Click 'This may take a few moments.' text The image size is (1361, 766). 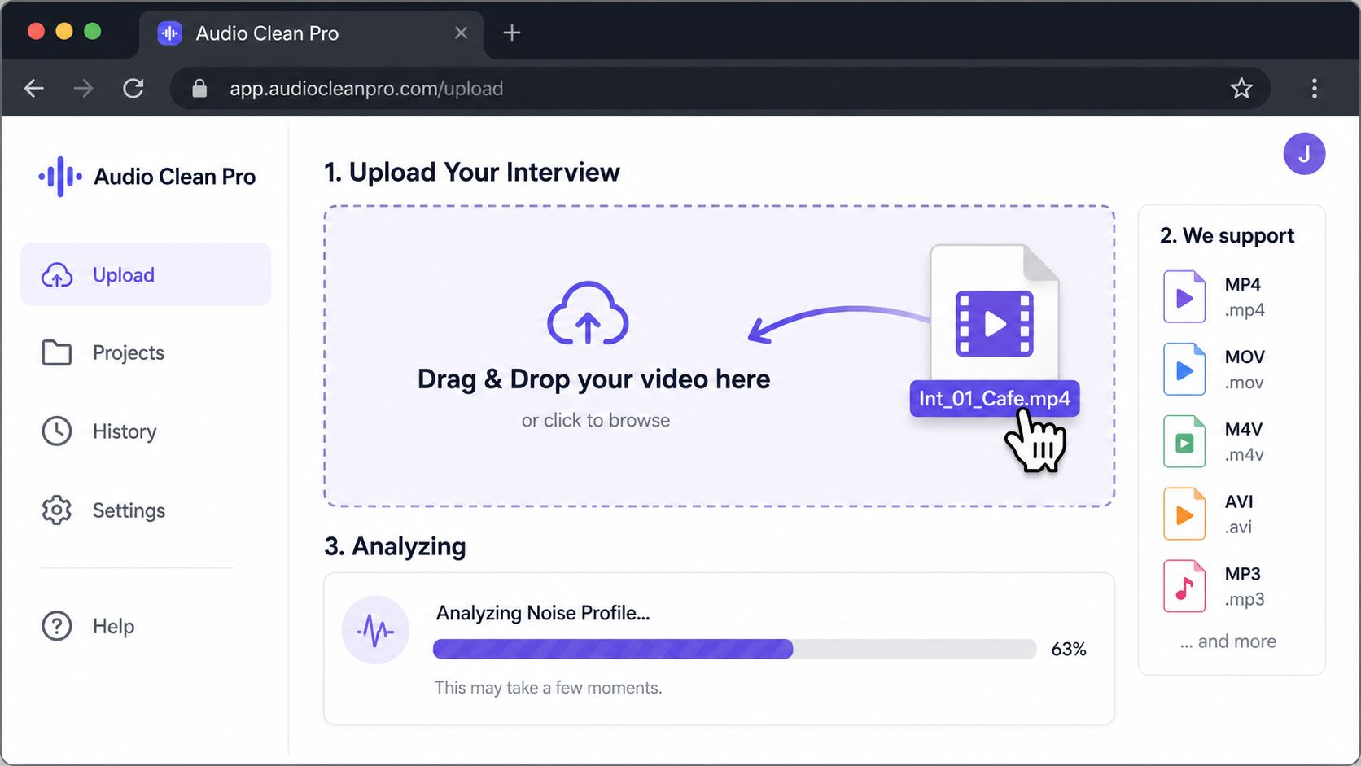point(548,688)
